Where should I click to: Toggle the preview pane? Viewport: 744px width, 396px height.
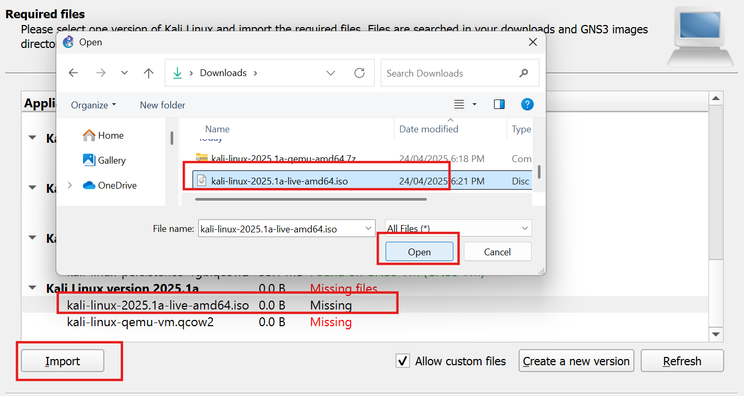click(x=499, y=105)
